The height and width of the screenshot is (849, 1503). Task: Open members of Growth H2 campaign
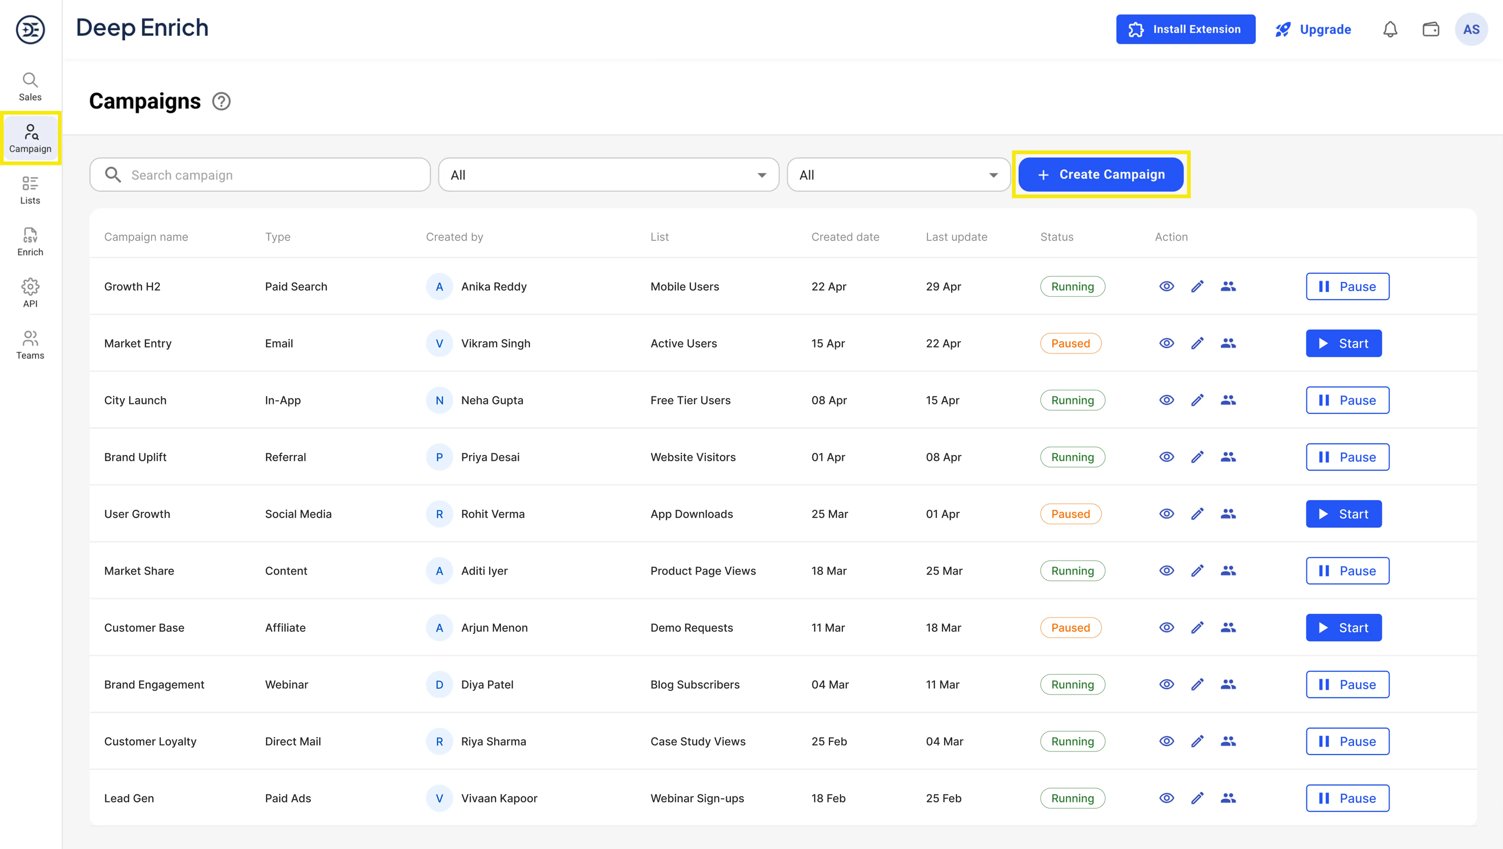(x=1228, y=286)
